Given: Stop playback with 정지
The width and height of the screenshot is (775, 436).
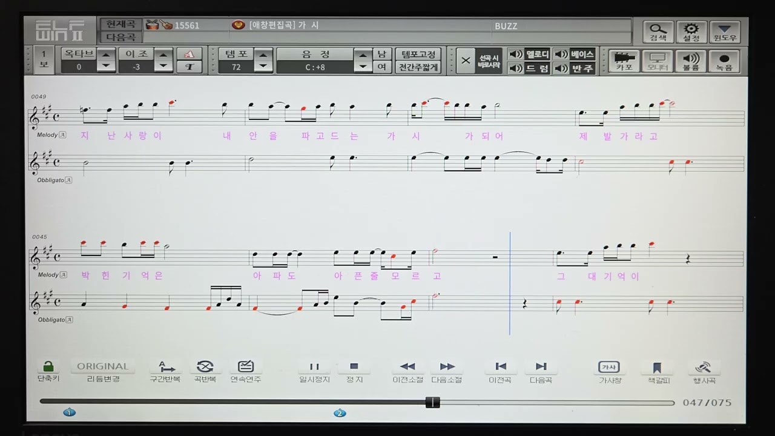Looking at the screenshot, I should click(354, 366).
